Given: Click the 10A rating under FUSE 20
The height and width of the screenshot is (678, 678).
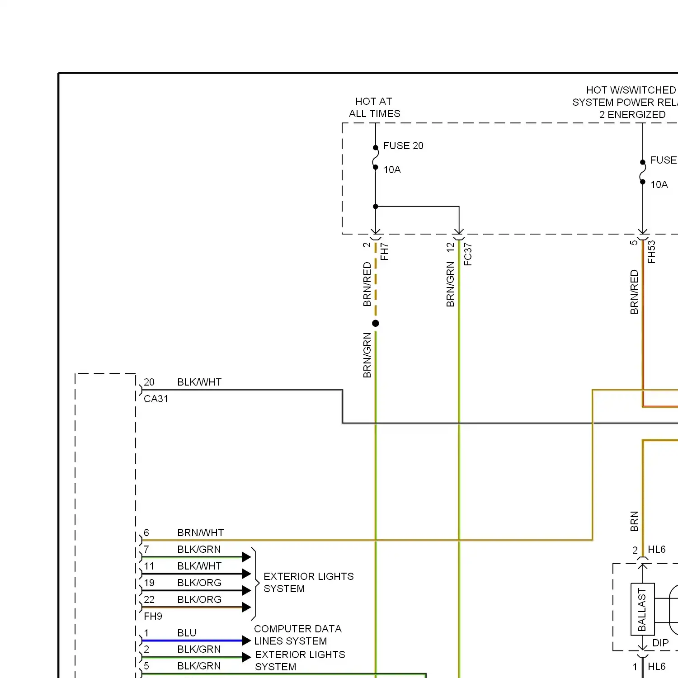Looking at the screenshot, I should (x=392, y=169).
